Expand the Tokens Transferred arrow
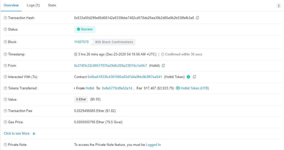The width and height of the screenshot is (284, 150). 75,88
